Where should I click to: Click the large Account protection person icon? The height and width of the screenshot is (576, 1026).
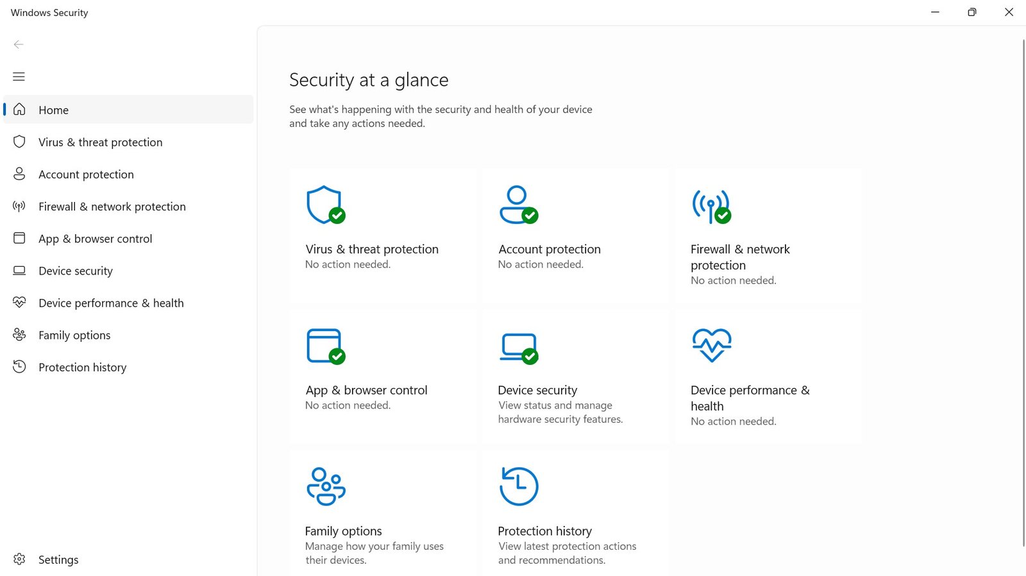pyautogui.click(x=519, y=205)
